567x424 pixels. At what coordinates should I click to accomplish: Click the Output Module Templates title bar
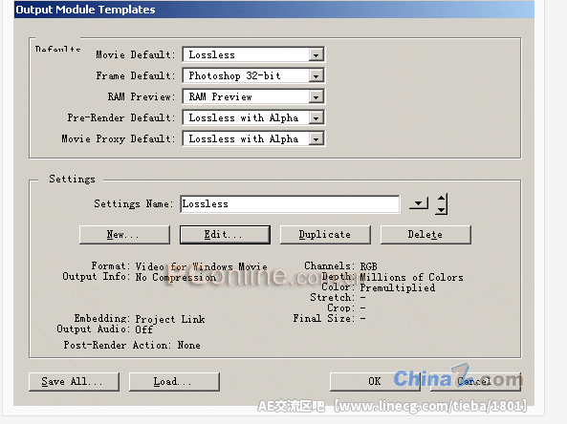[x=273, y=10]
